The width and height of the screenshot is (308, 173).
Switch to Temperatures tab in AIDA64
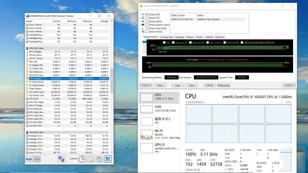tap(151, 37)
